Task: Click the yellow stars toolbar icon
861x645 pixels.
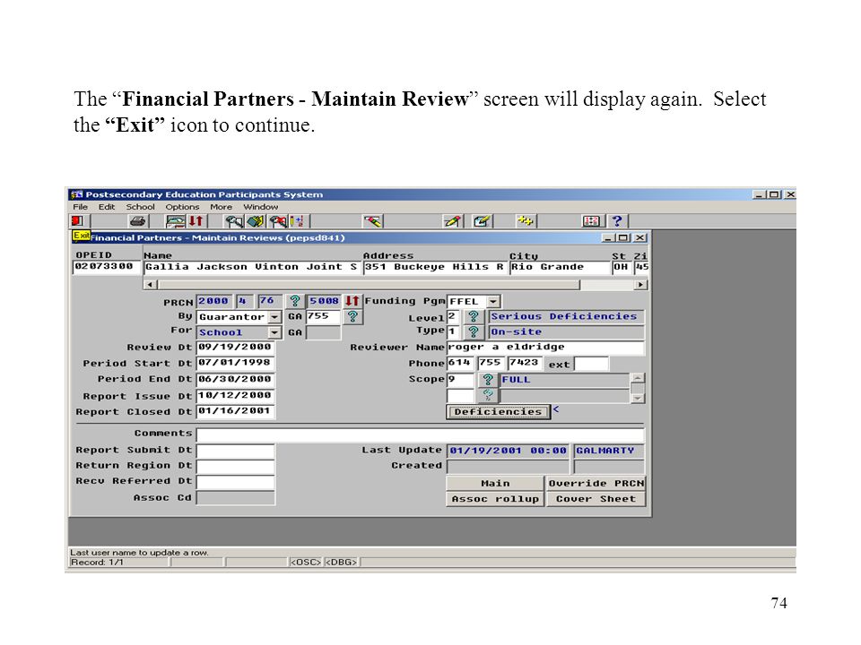Action: click(526, 221)
